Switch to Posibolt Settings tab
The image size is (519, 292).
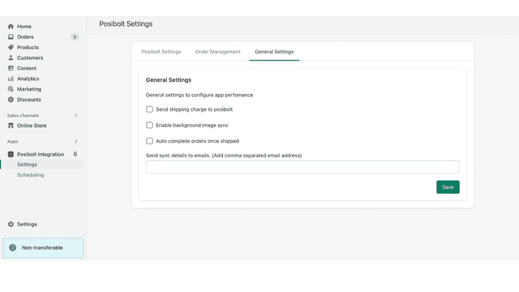161,51
